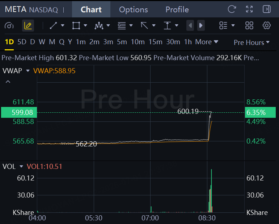Select the 5m interval
The image size is (279, 224).
coord(122,42)
